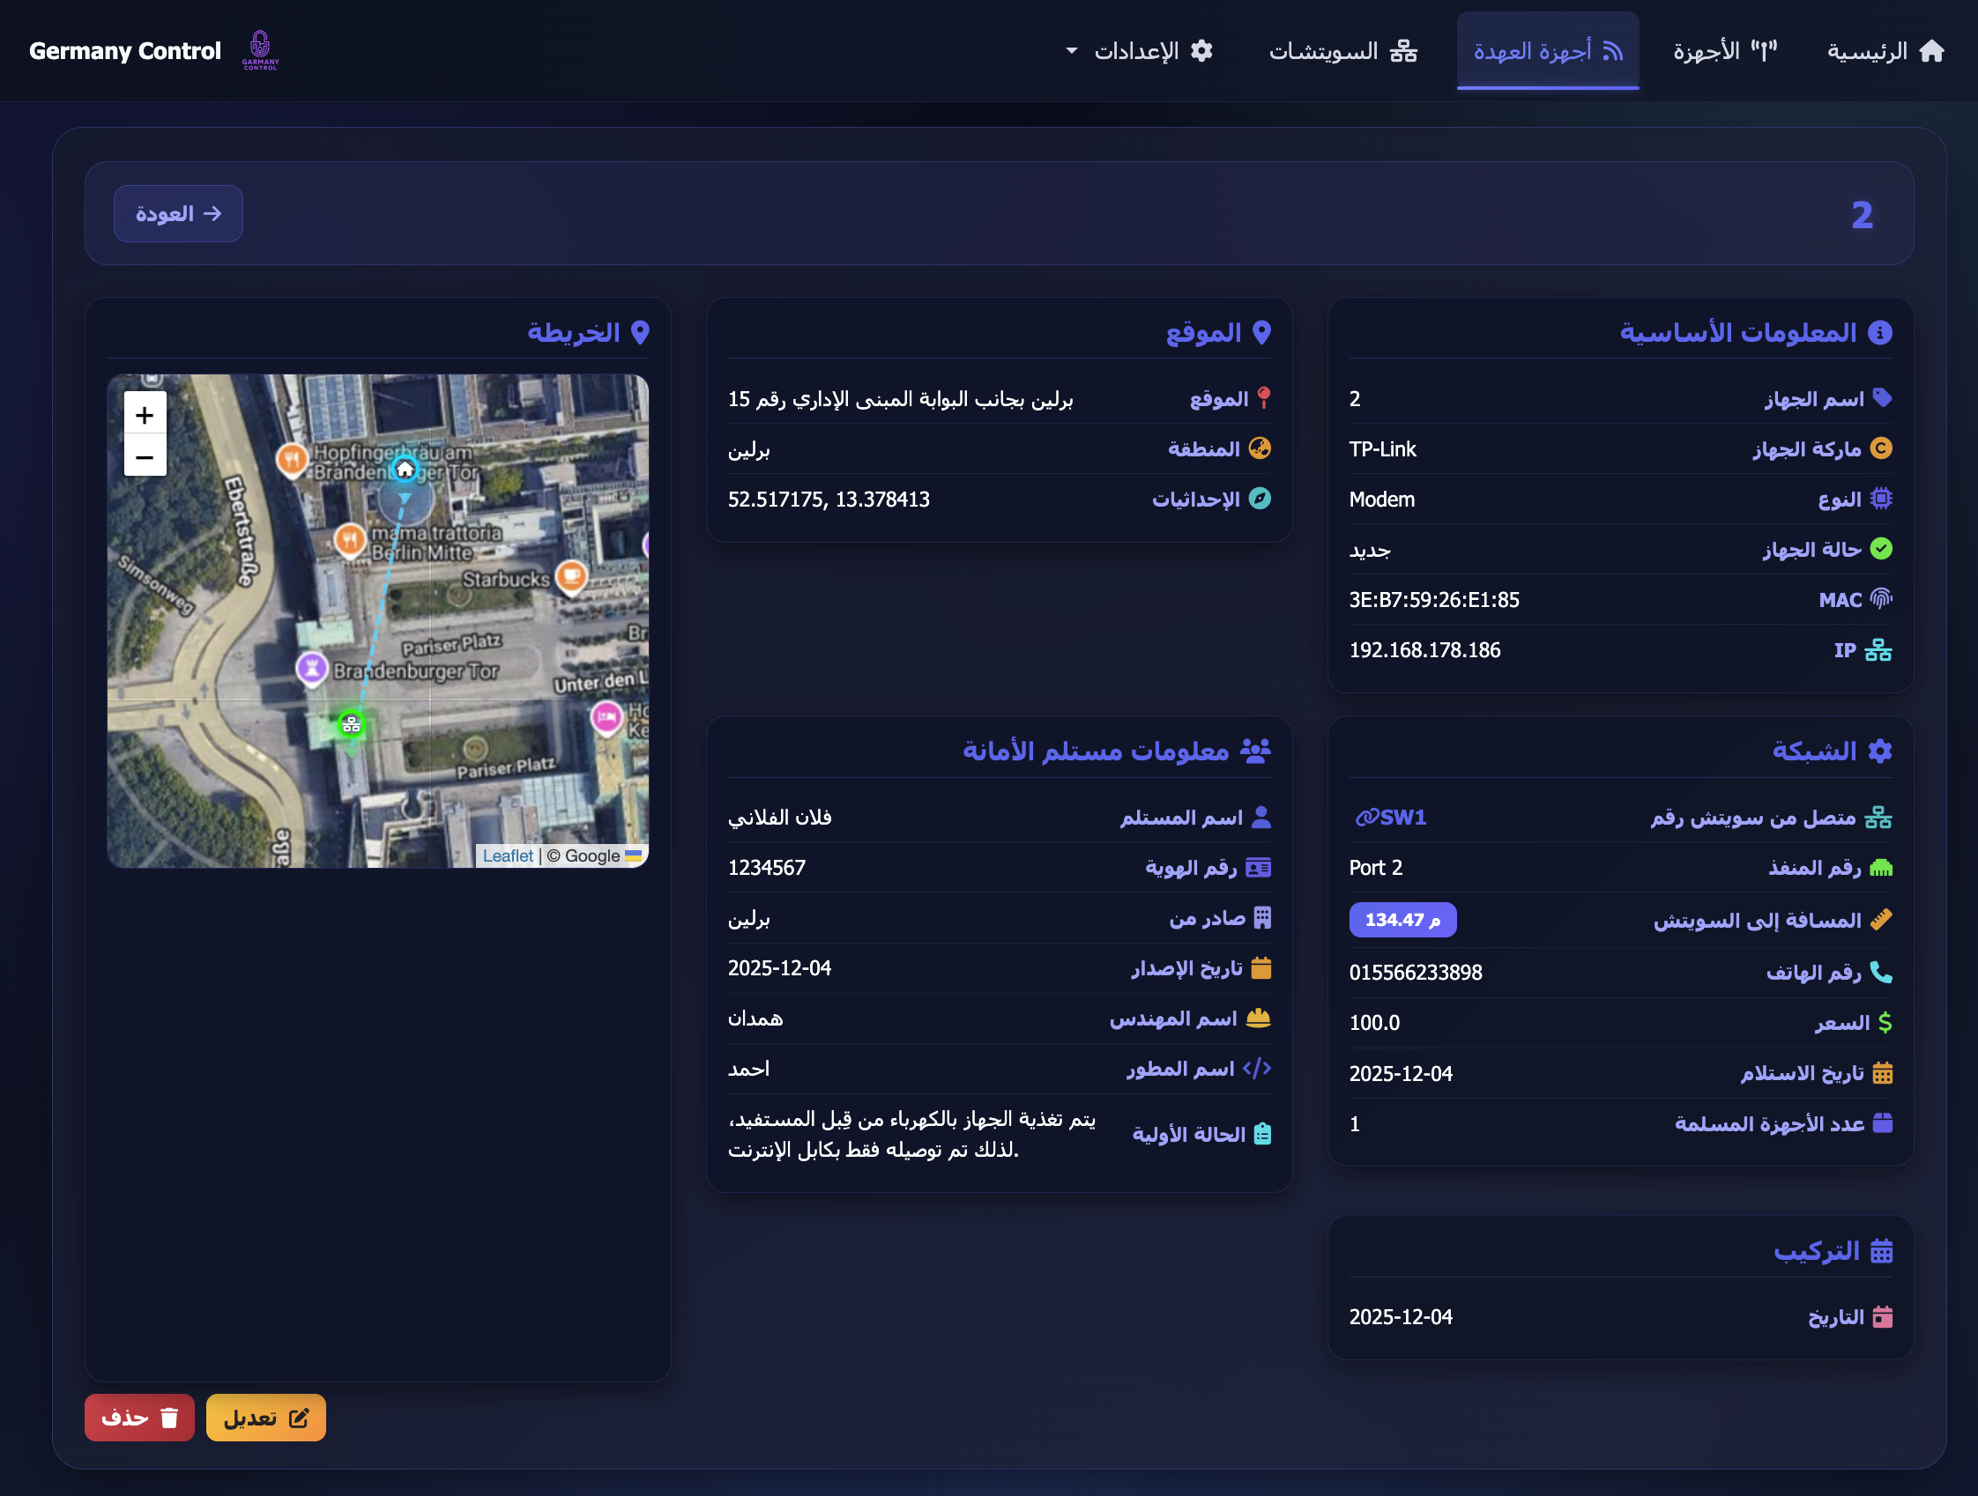The image size is (1978, 1496).
Task: Open the SW1 switch link
Action: pyautogui.click(x=1393, y=817)
